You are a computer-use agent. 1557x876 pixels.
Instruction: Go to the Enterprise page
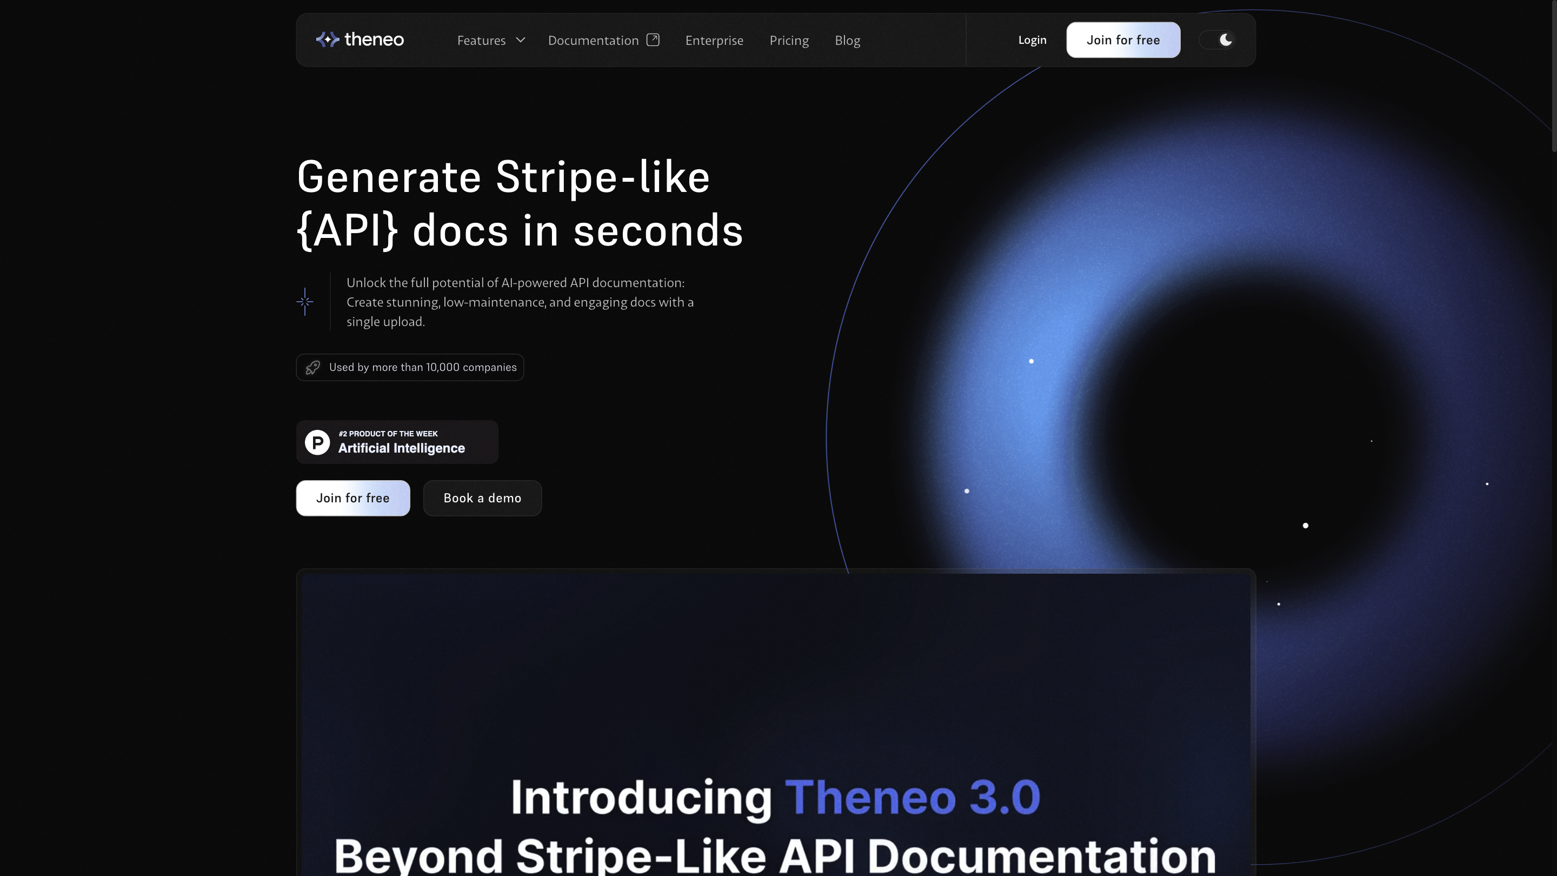pyautogui.click(x=714, y=41)
